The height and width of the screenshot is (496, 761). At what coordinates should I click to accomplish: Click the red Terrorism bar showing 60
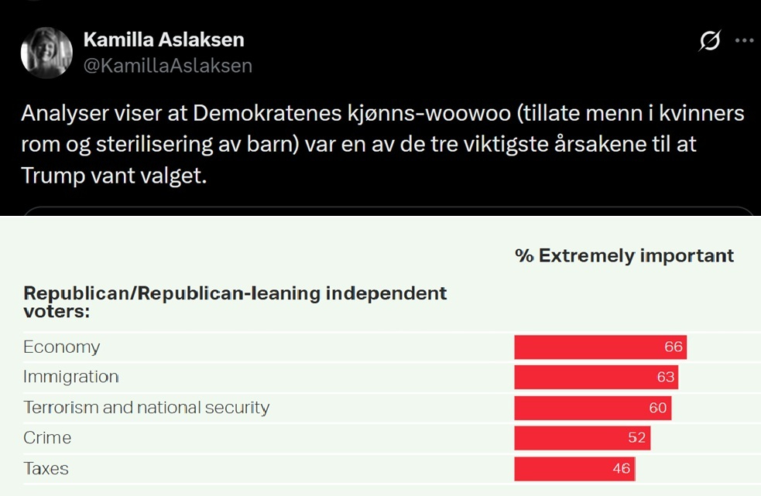(592, 407)
